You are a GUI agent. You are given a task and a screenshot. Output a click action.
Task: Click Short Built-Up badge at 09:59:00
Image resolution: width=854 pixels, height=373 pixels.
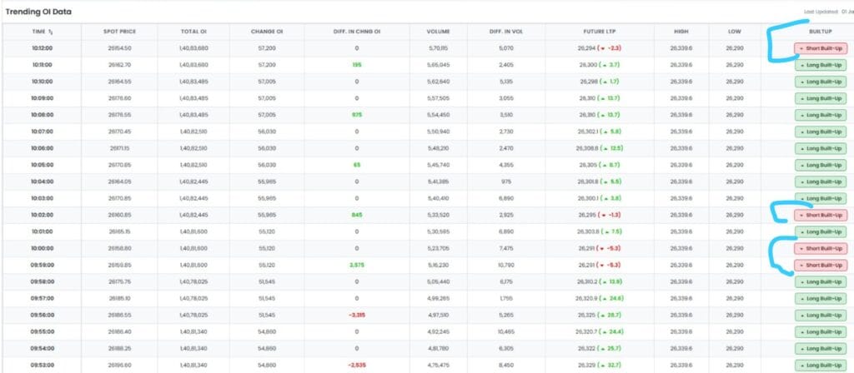[x=820, y=265]
